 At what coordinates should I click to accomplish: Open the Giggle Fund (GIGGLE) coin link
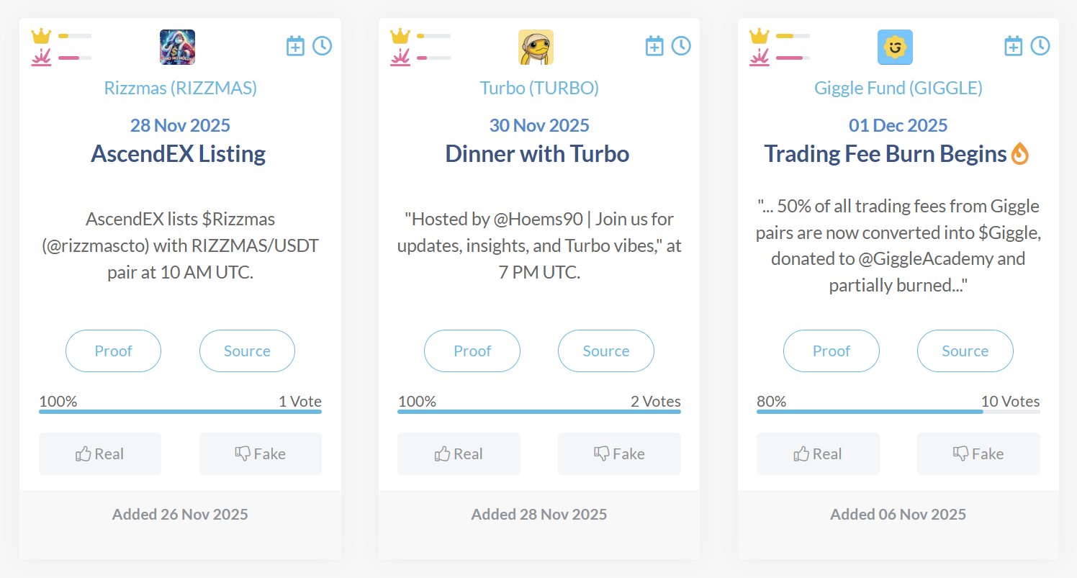click(x=898, y=89)
